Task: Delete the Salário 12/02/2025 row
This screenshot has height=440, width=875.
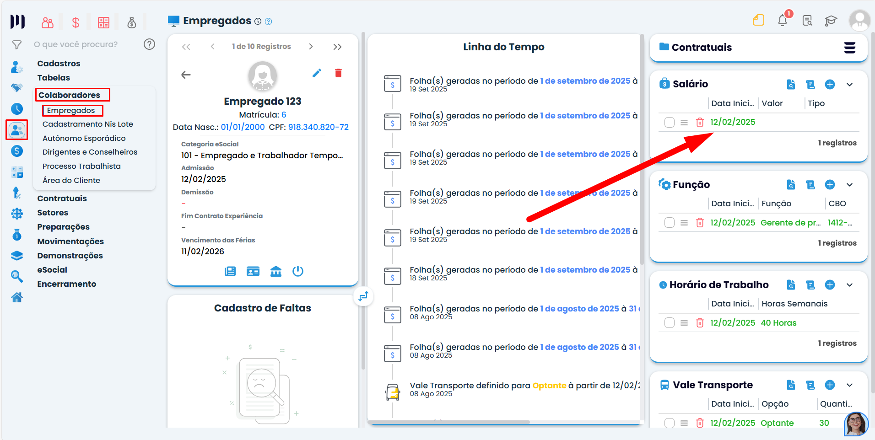Action: coord(700,122)
